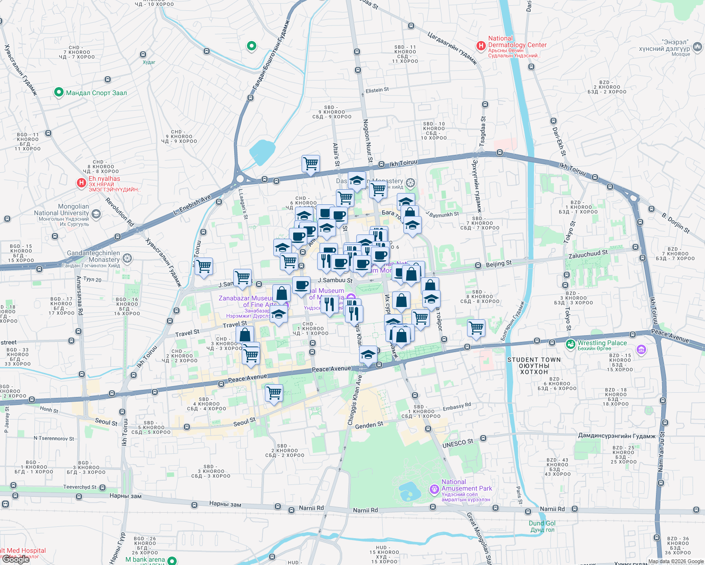The height and width of the screenshot is (565, 705).
Task: Open the Dashchoilin Monastery snowflake marker
Action: [410, 183]
